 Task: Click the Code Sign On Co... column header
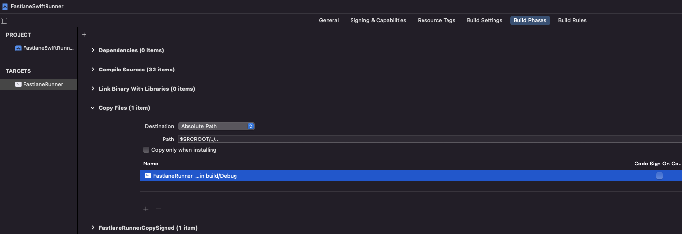(x=658, y=164)
